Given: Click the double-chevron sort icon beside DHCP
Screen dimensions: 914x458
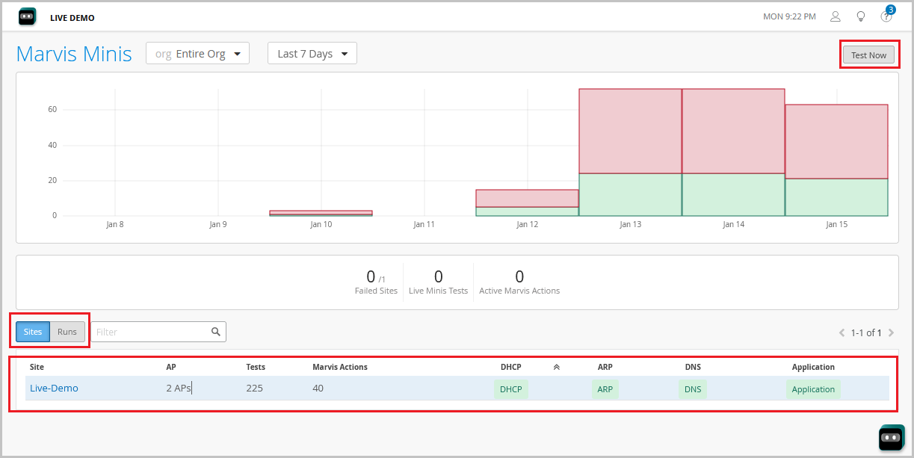Looking at the screenshot, I should tap(556, 367).
